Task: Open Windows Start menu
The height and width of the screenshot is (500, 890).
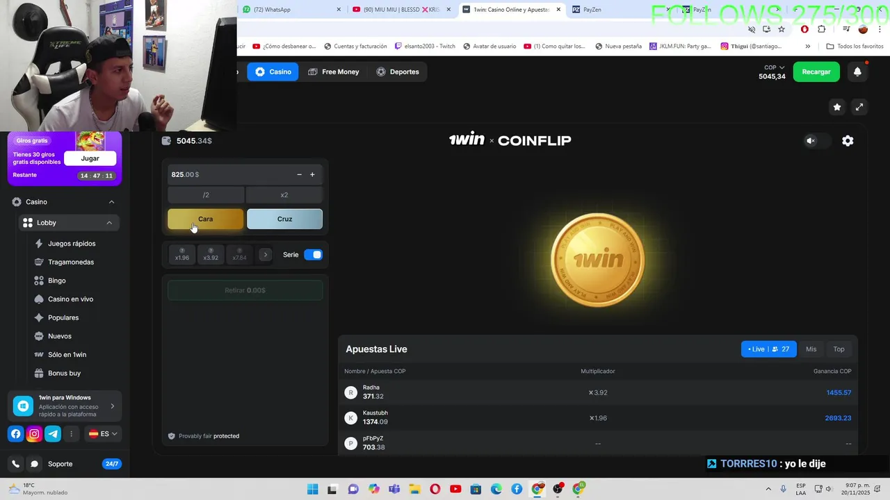Action: pyautogui.click(x=312, y=490)
